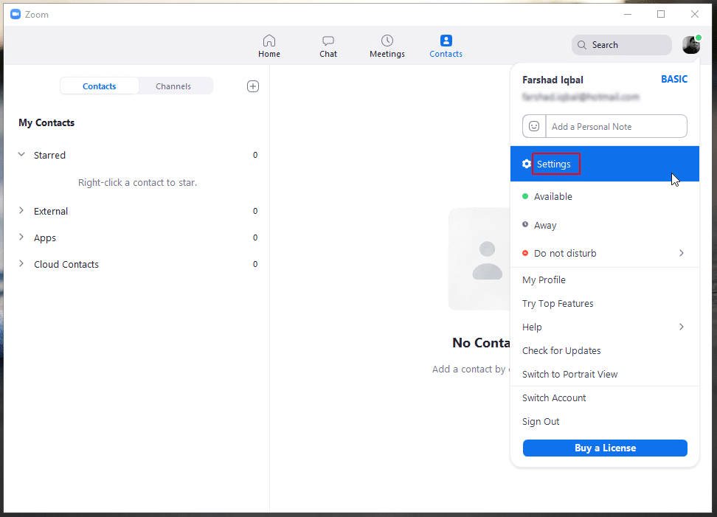Click the Apps count 0
This screenshot has height=517, width=717.
point(255,237)
